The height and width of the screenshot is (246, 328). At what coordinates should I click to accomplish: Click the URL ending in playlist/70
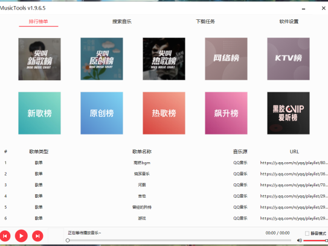pos(294,185)
